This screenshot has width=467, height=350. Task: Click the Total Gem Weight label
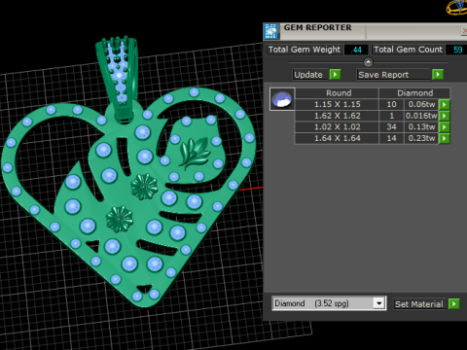(305, 50)
